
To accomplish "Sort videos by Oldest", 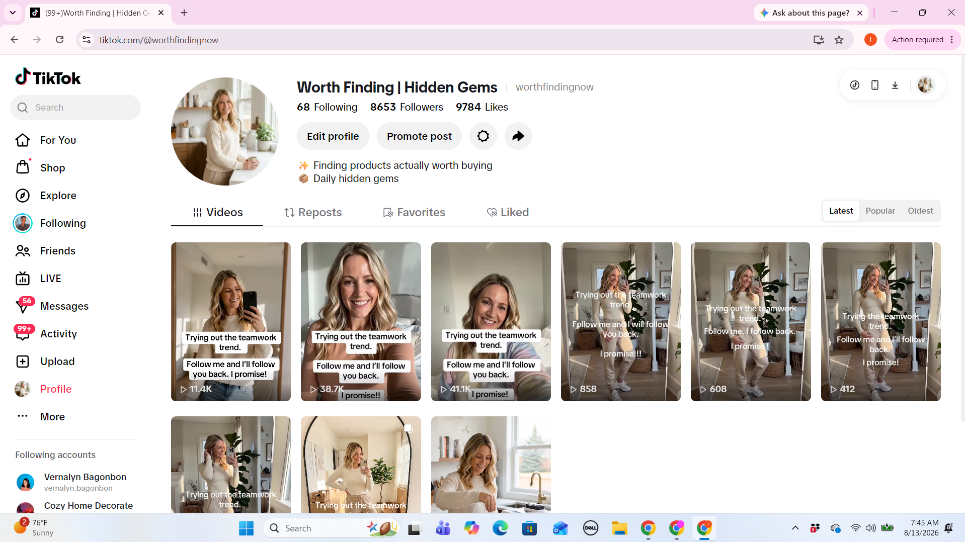I will [x=920, y=211].
